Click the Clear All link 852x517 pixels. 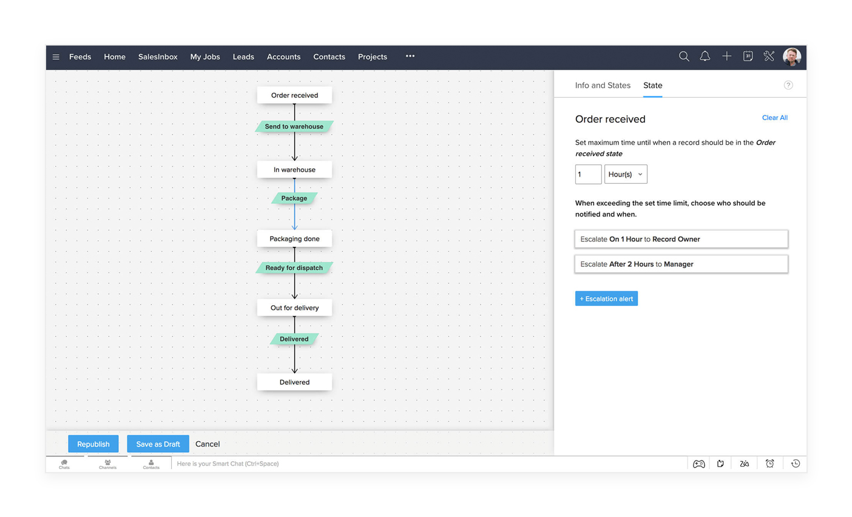coord(774,118)
